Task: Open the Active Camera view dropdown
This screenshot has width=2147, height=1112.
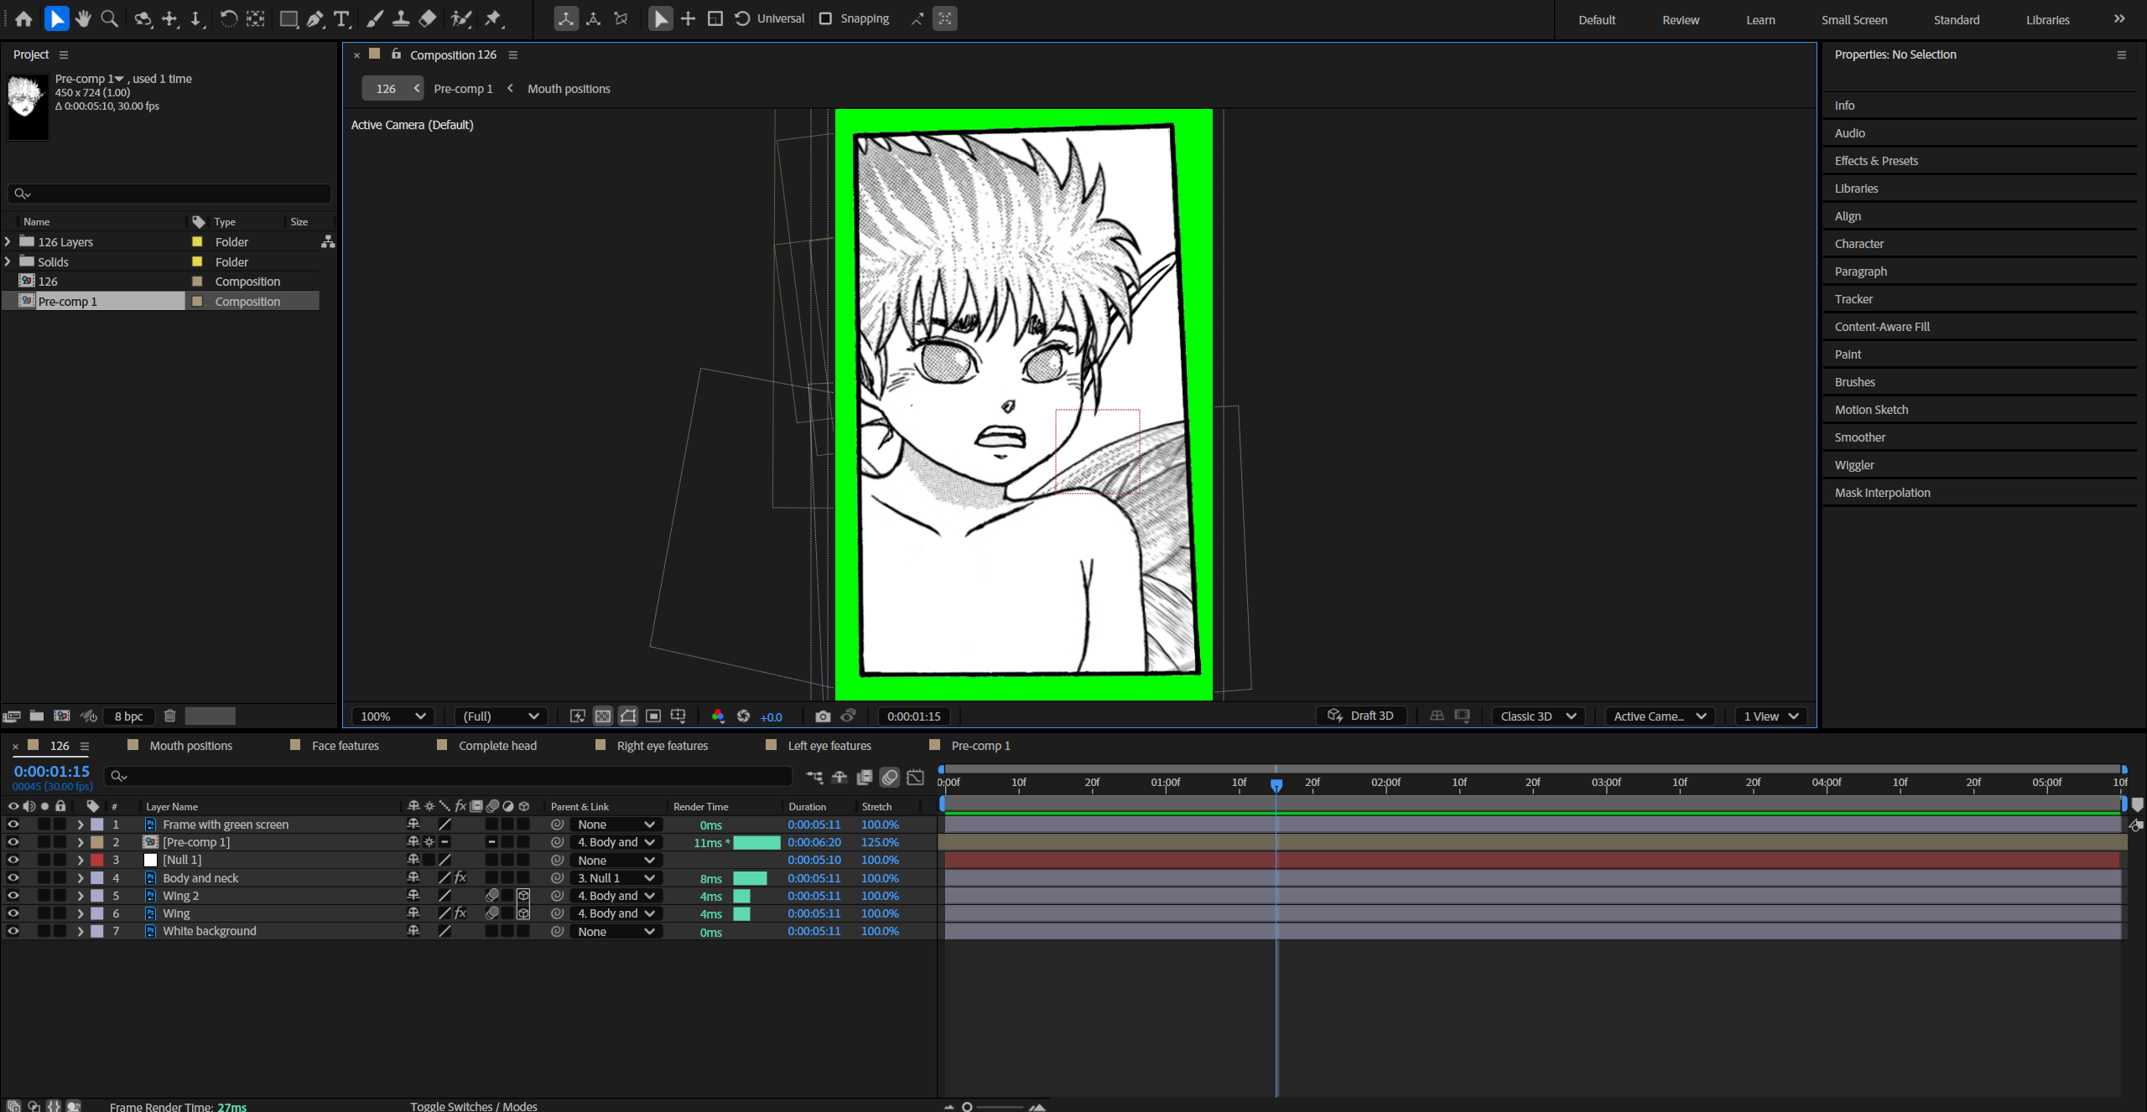Action: 1659,716
